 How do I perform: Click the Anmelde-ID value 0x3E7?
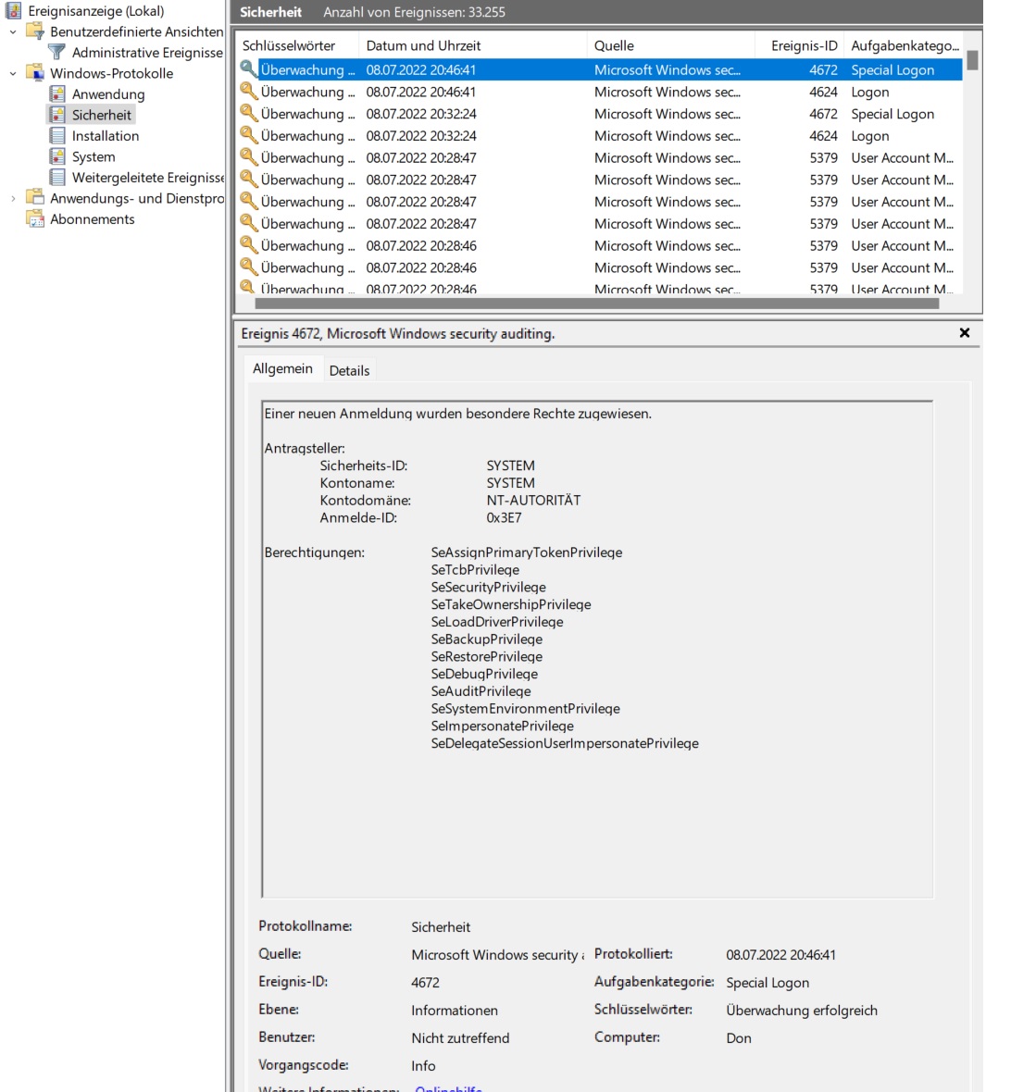click(504, 517)
